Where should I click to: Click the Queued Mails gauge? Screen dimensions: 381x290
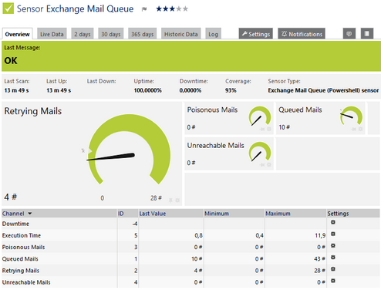pos(351,116)
